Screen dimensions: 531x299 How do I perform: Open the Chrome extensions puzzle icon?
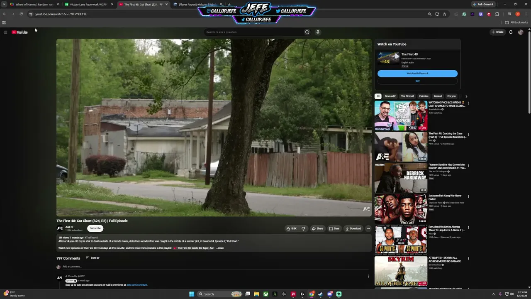coord(497,14)
